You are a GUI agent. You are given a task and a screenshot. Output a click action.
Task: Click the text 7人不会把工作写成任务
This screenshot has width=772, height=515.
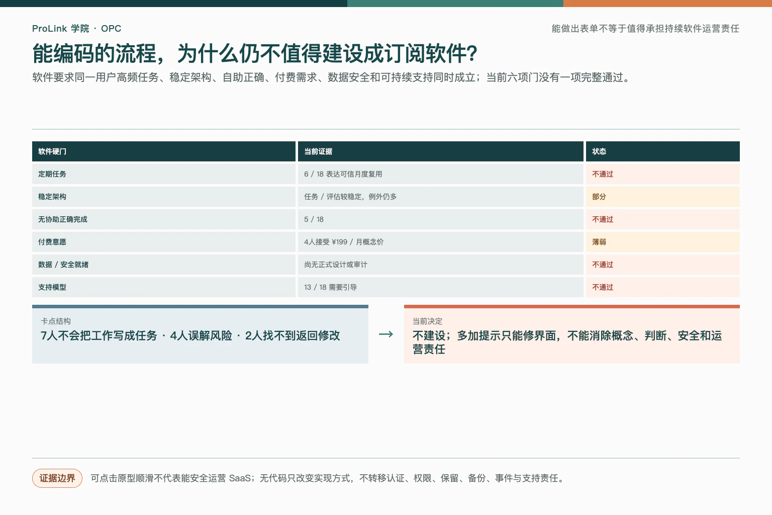pos(99,335)
